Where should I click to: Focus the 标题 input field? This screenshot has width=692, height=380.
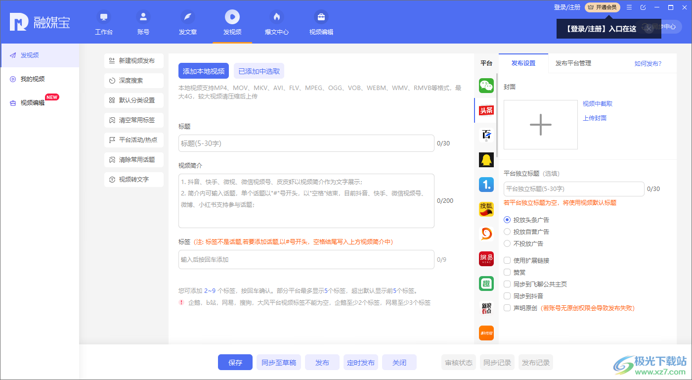coord(306,143)
